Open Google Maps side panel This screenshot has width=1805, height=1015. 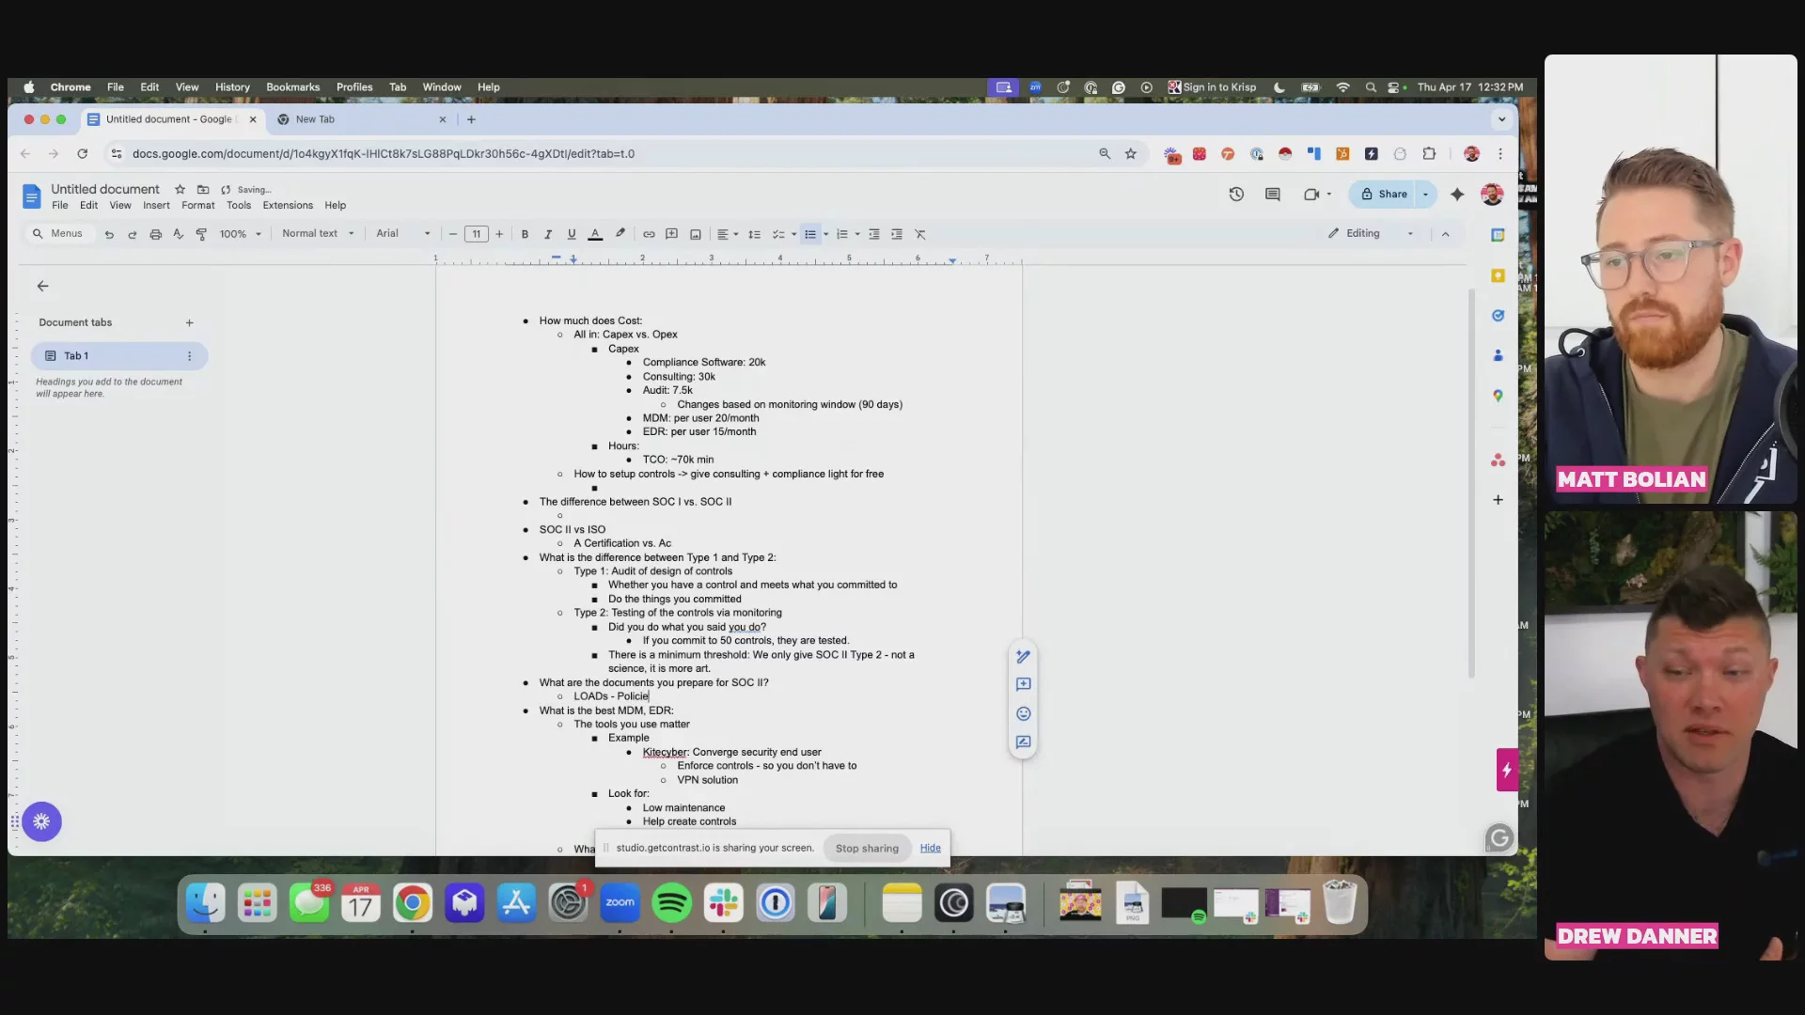(1498, 396)
